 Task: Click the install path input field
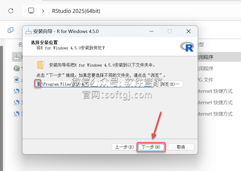[95, 84]
